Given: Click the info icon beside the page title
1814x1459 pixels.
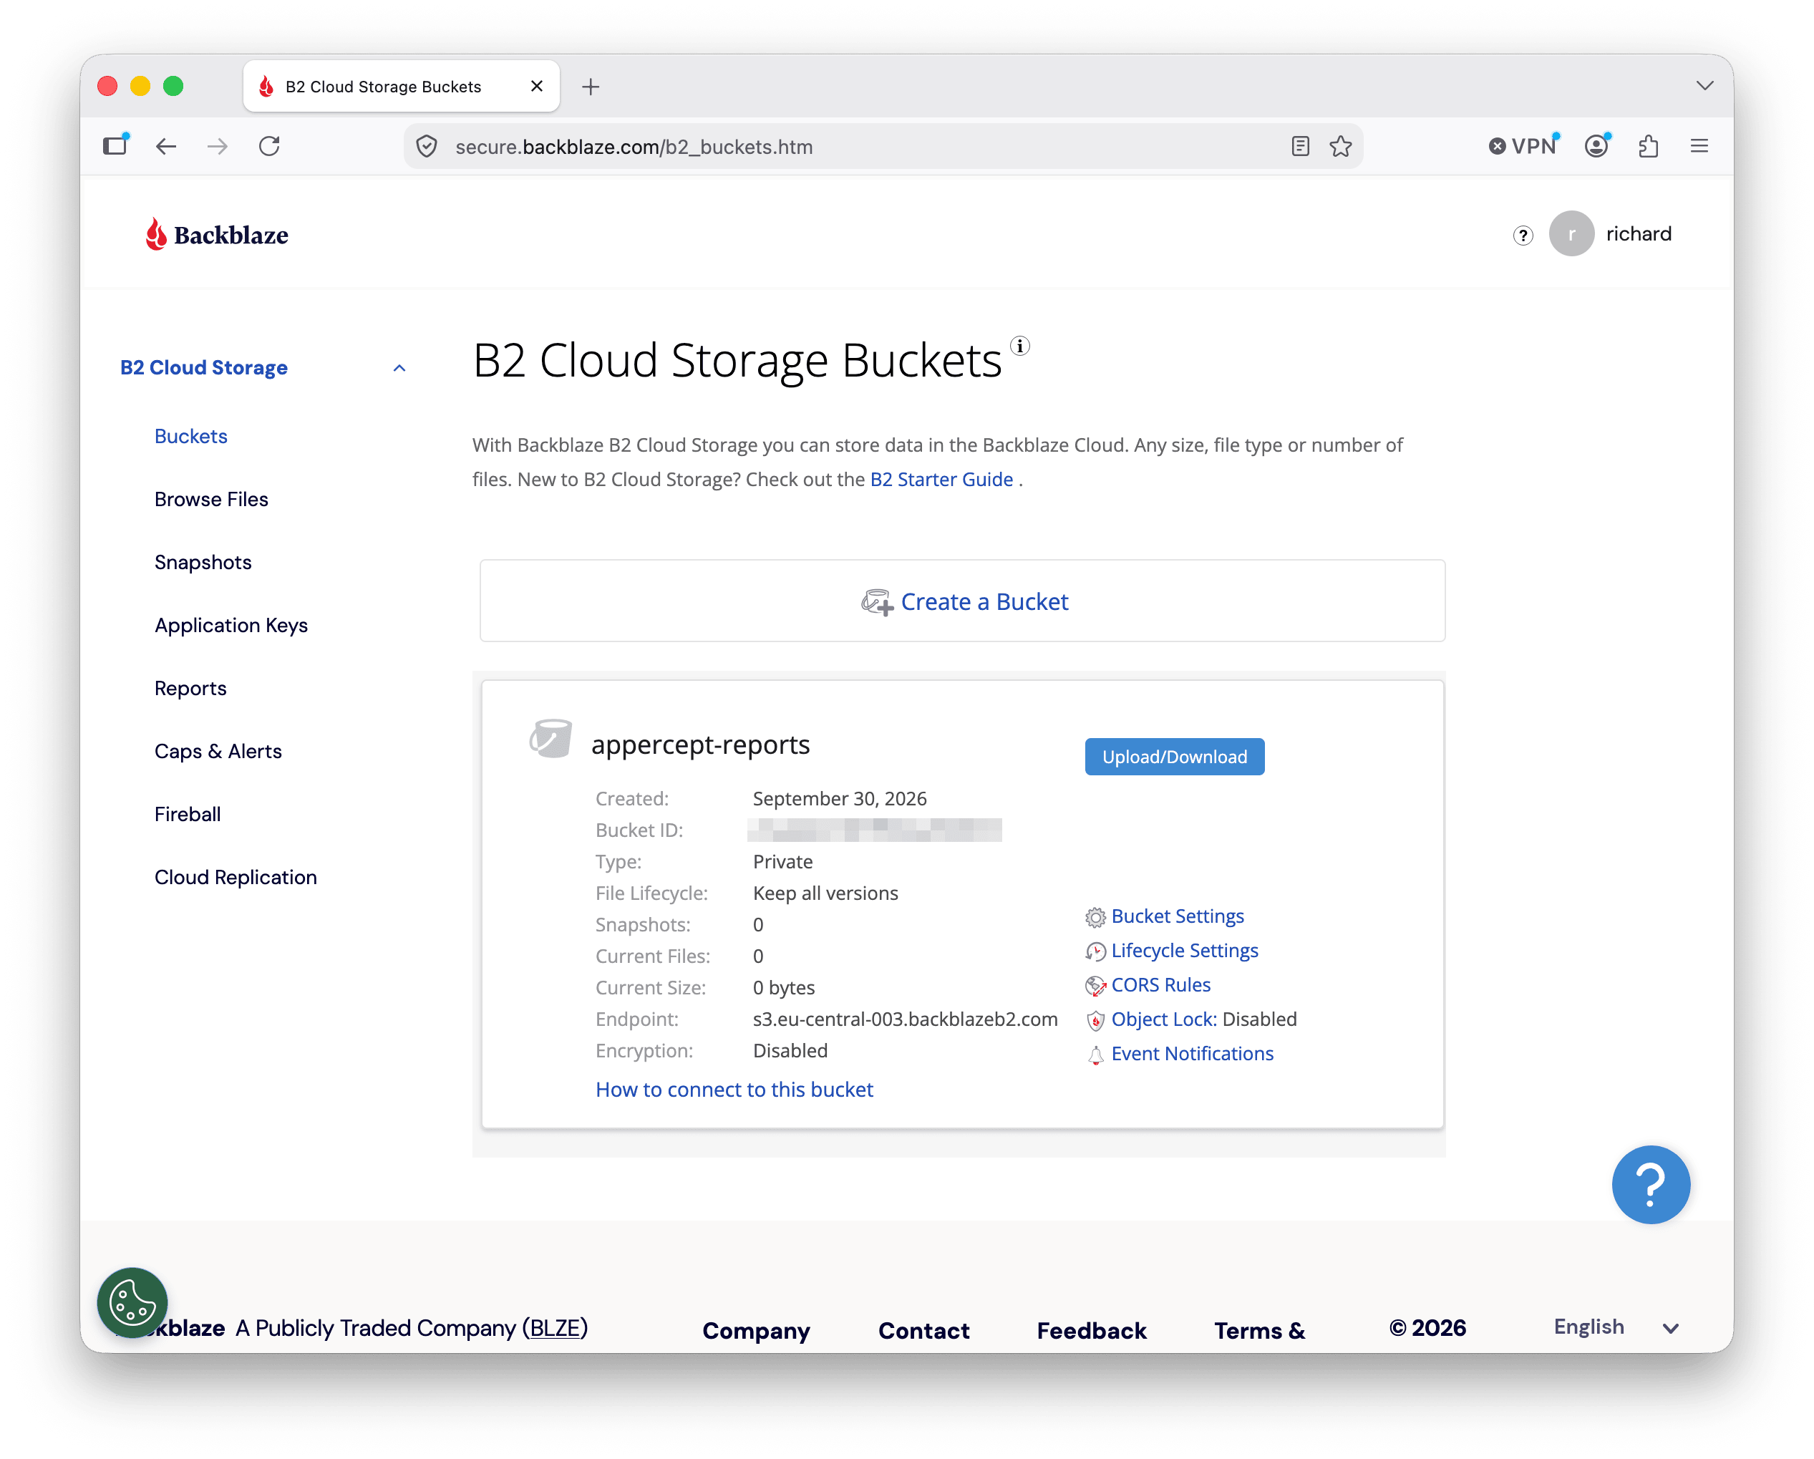Looking at the screenshot, I should pyautogui.click(x=1019, y=346).
